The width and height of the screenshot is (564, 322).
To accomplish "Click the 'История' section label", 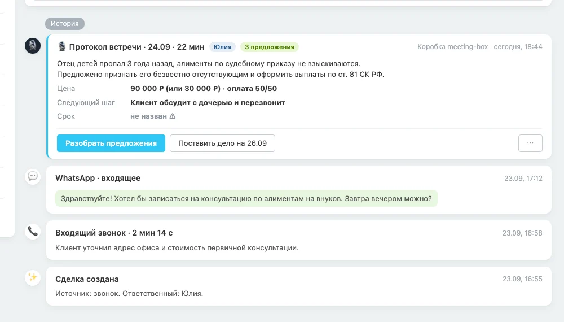I will pos(65,23).
